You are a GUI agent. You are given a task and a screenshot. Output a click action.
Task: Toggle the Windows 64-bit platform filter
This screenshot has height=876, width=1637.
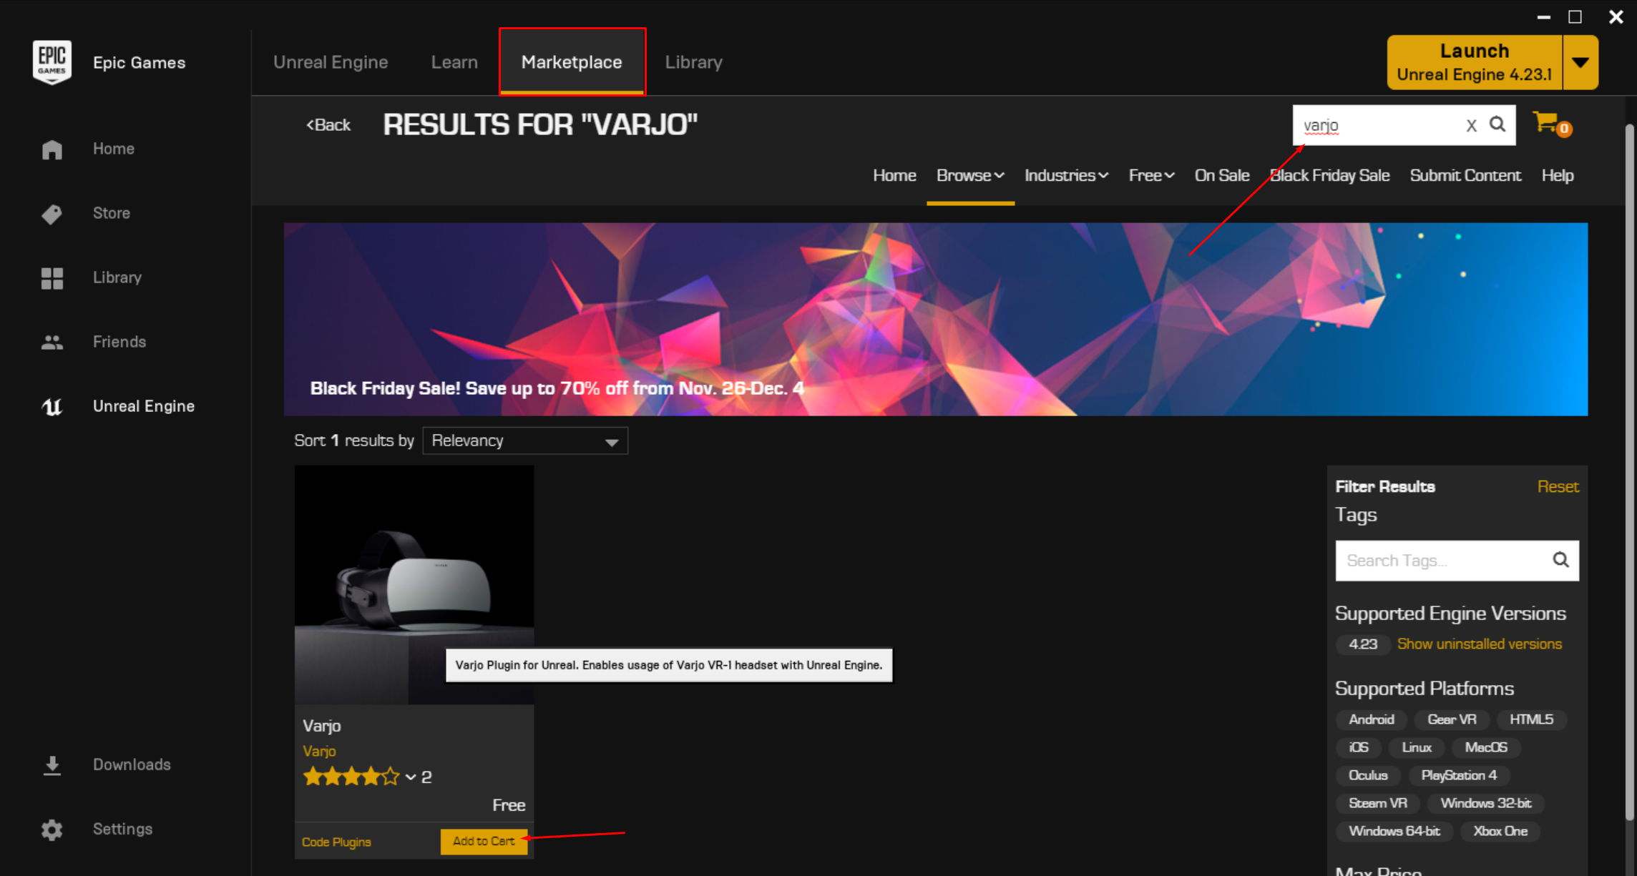coord(1394,831)
